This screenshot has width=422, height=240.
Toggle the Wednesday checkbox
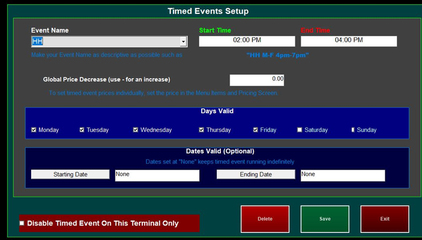pyautogui.click(x=135, y=130)
